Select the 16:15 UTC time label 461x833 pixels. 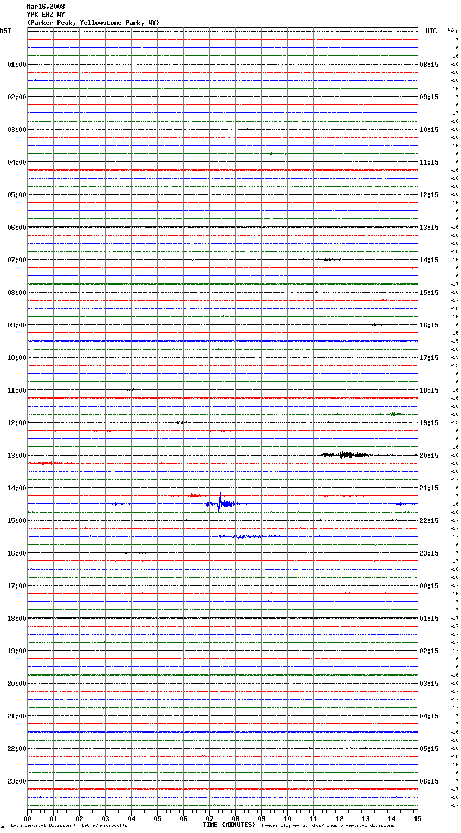429,325
